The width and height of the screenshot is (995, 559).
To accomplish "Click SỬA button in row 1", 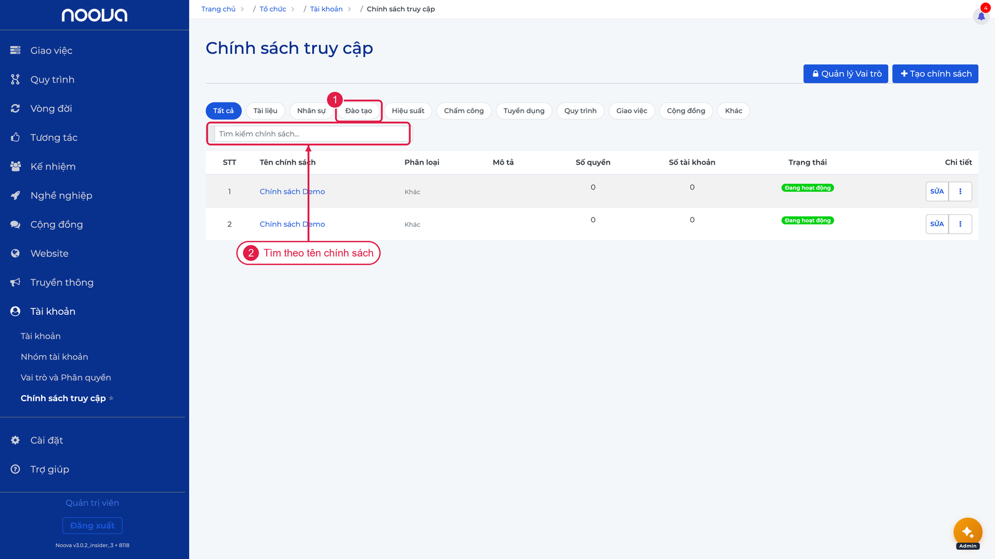I will 937,191.
